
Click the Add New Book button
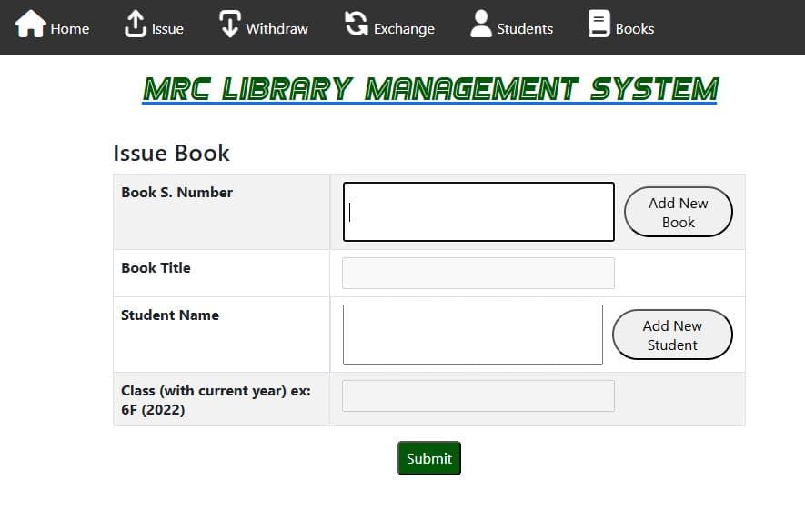tap(679, 212)
